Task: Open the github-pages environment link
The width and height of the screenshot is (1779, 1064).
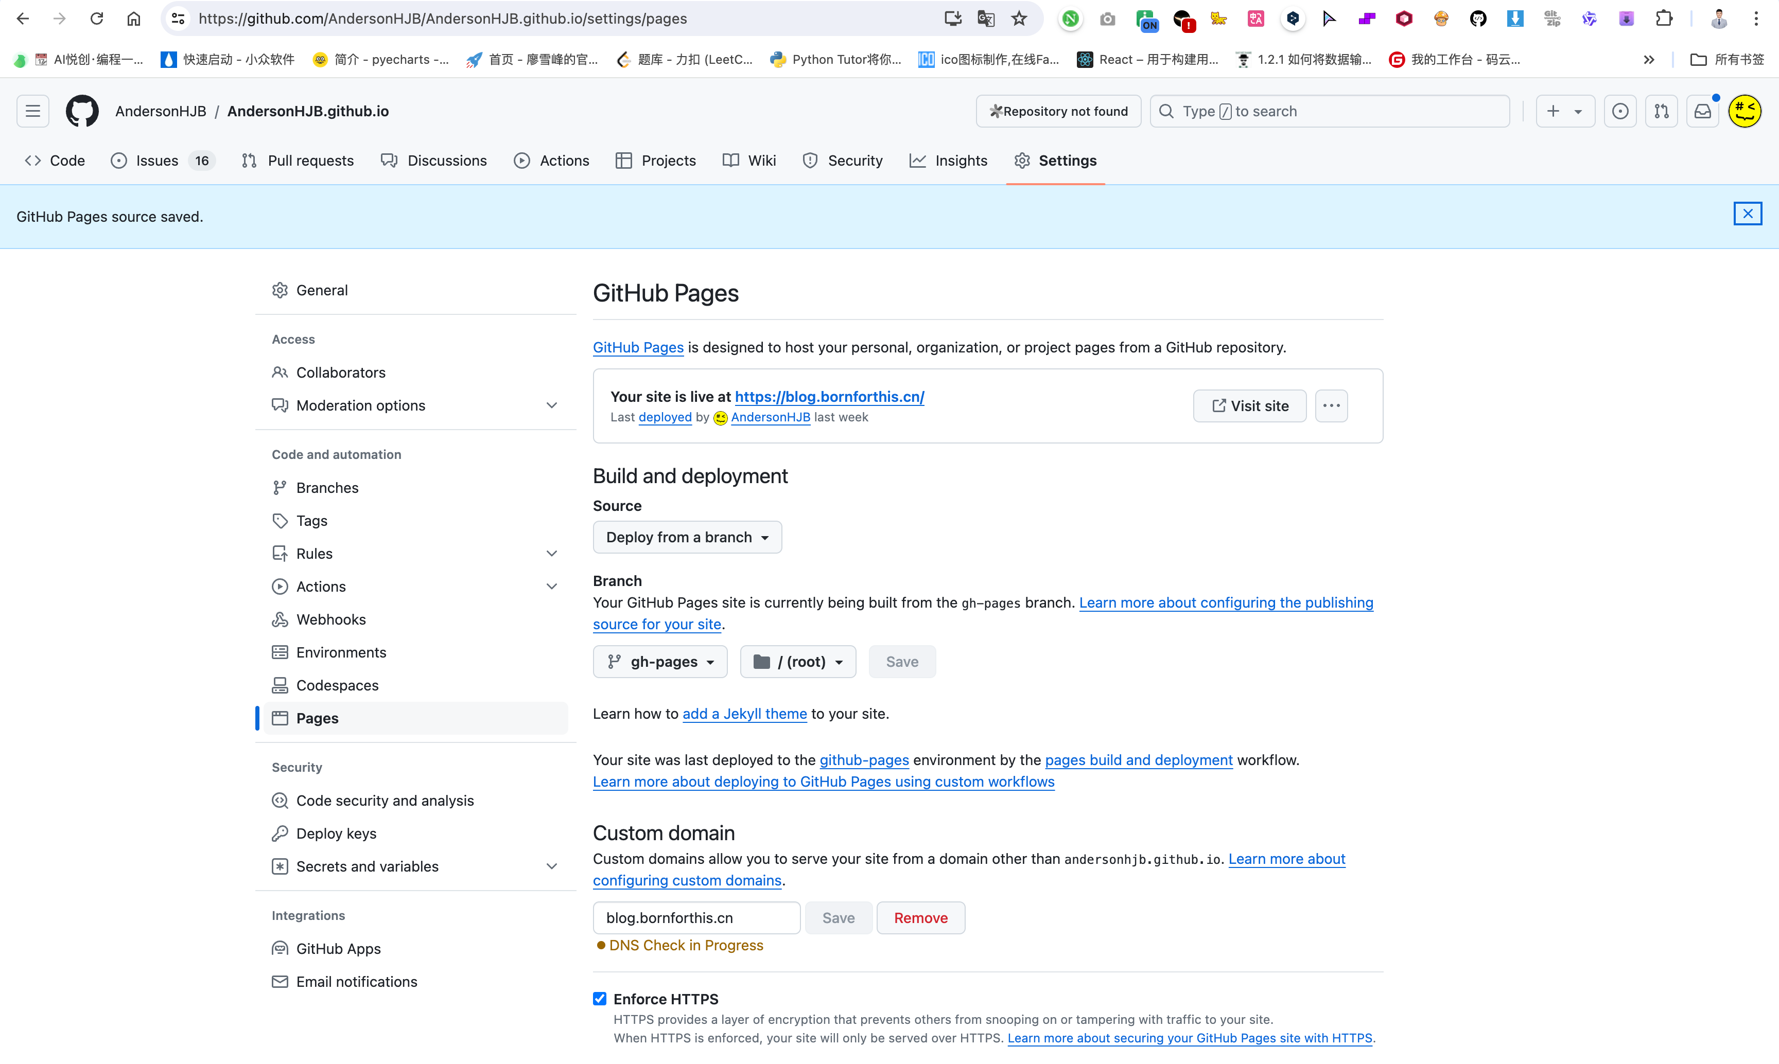Action: point(864,760)
